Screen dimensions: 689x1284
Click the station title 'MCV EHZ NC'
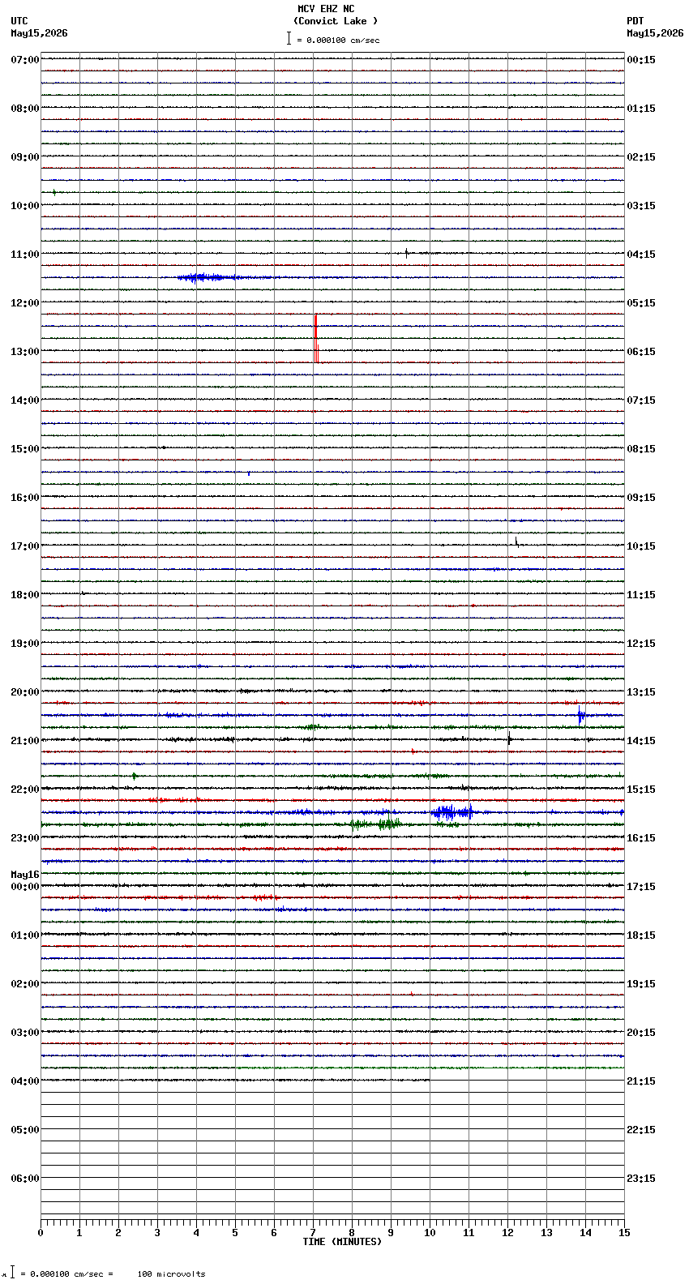(x=326, y=9)
